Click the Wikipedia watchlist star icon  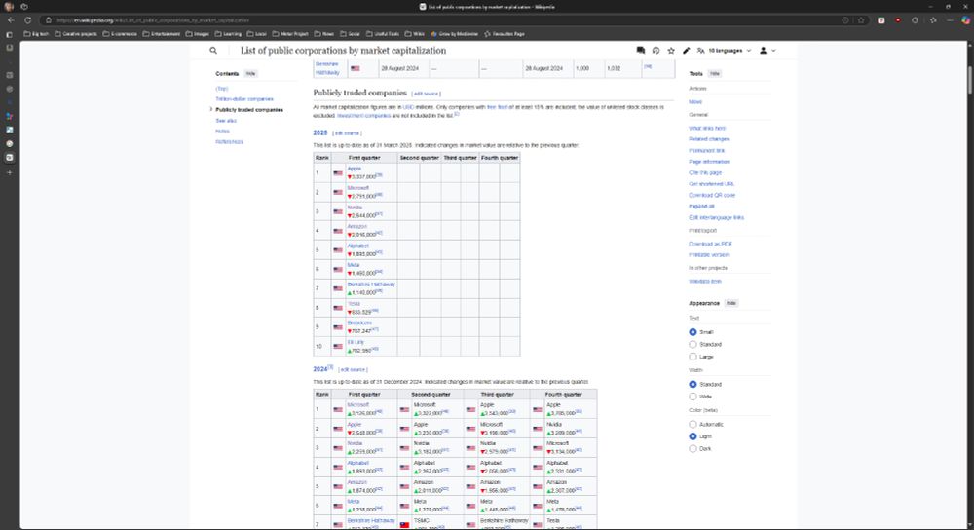point(671,51)
